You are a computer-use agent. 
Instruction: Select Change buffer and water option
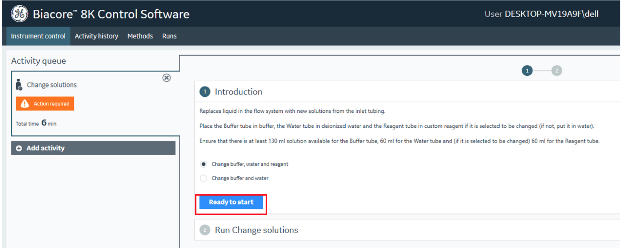pos(204,178)
